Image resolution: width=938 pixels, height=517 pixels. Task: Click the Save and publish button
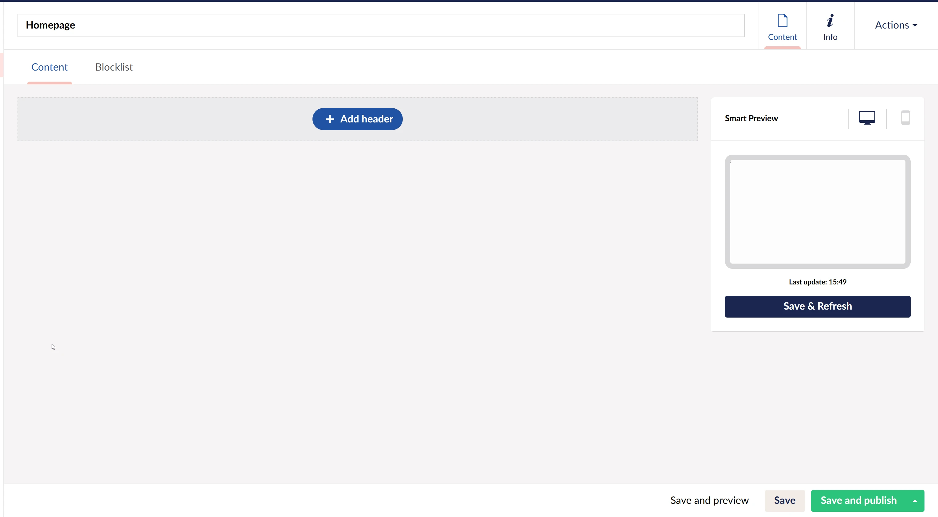[858, 501]
